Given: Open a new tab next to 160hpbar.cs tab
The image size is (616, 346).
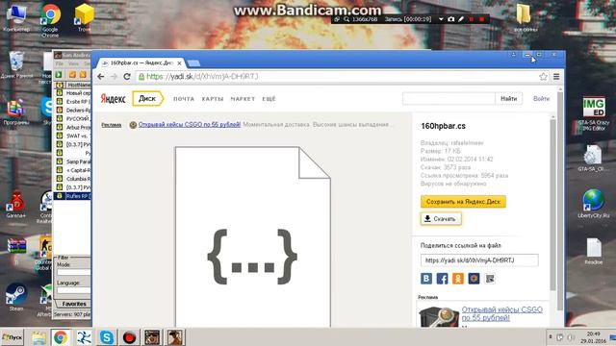Looking at the screenshot, I should point(193,63).
